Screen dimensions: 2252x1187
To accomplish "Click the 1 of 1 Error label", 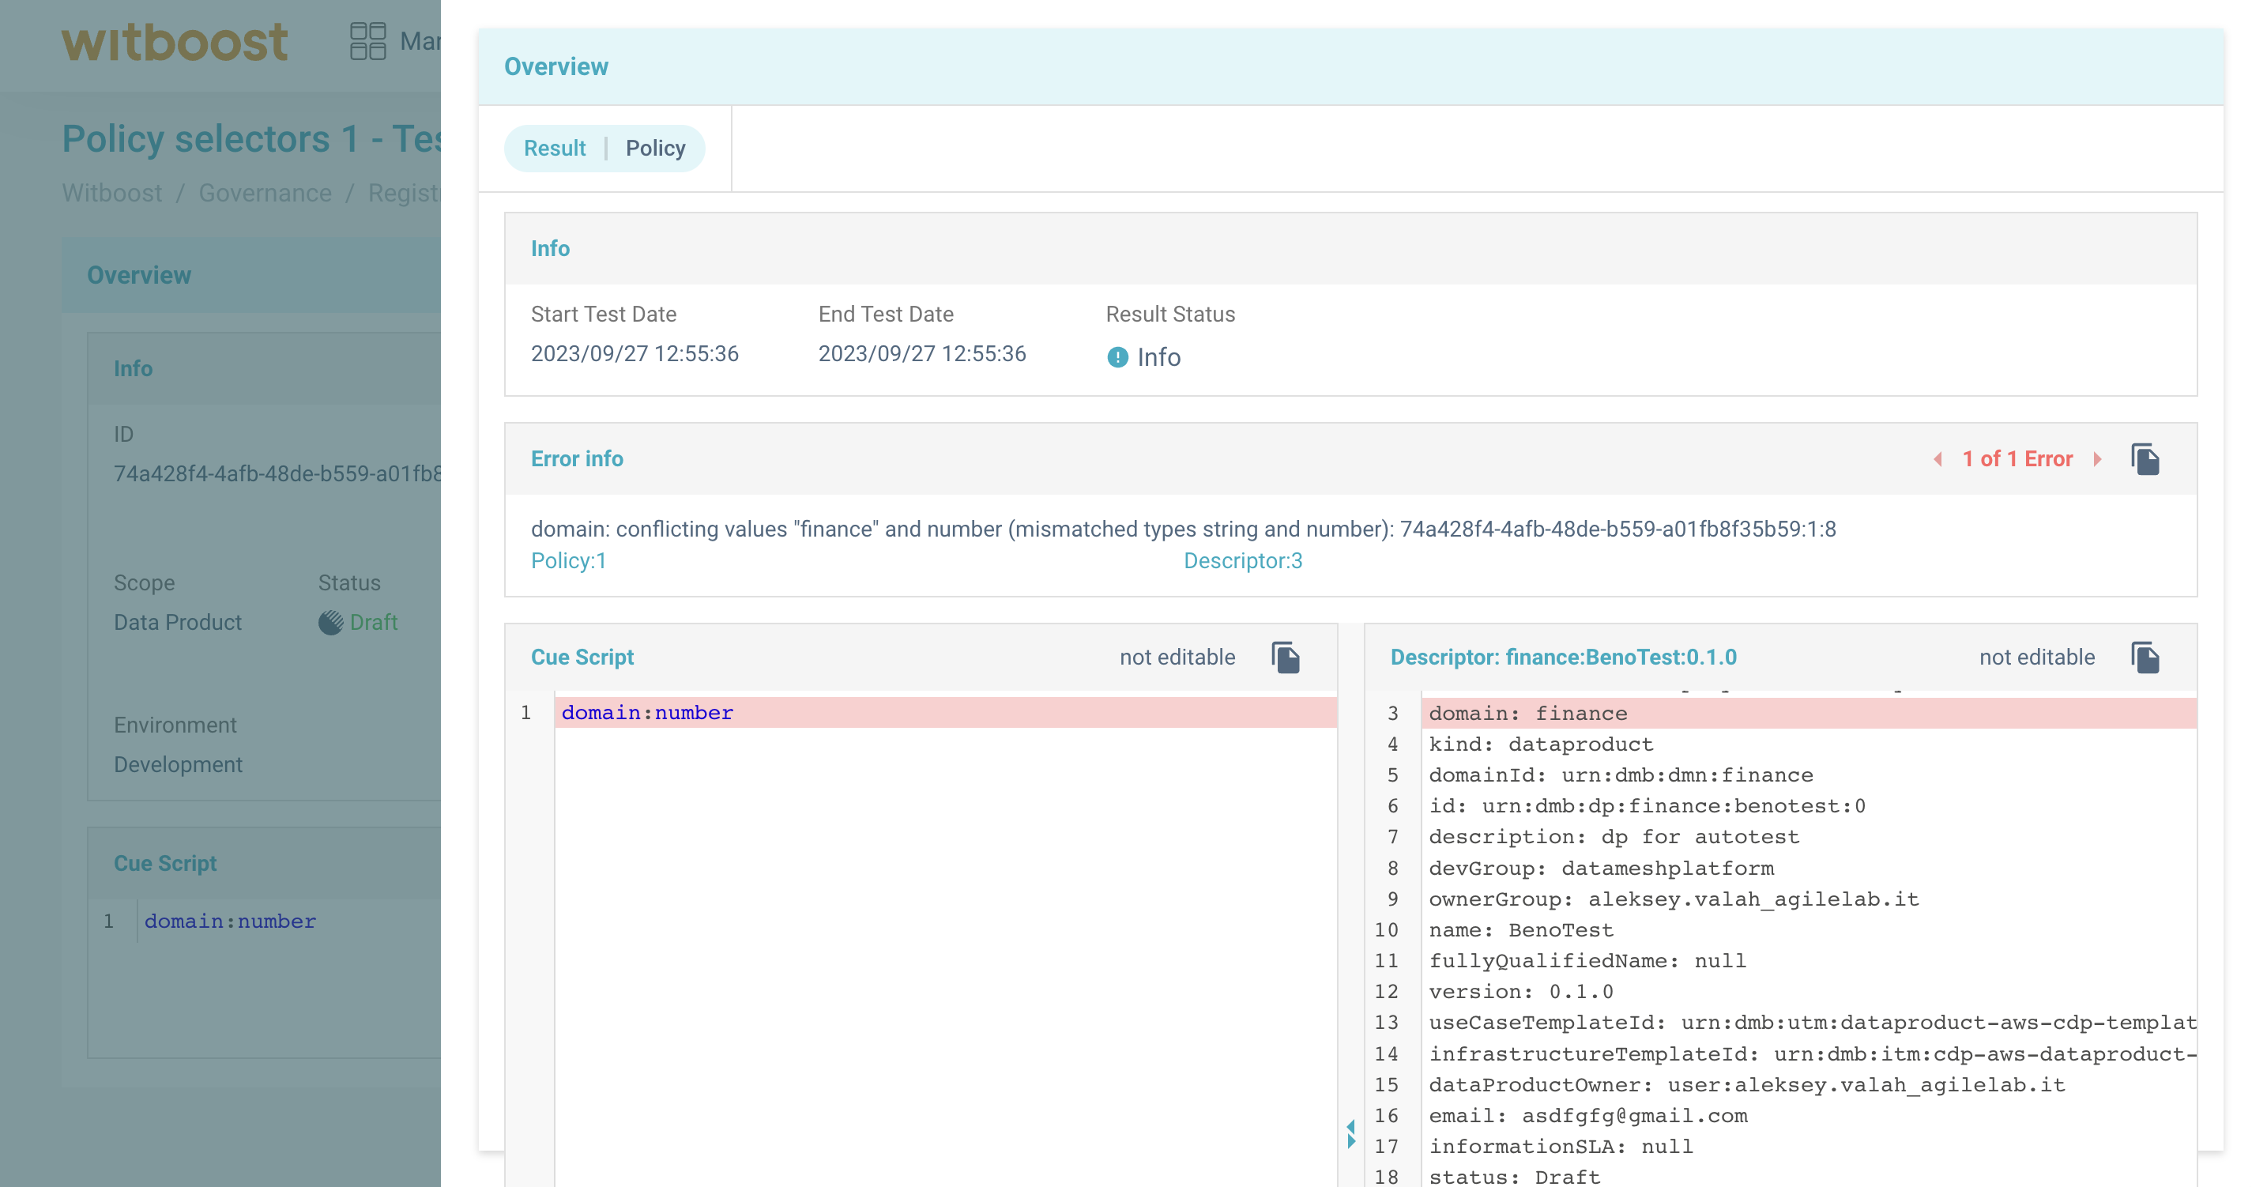I will click(2017, 459).
